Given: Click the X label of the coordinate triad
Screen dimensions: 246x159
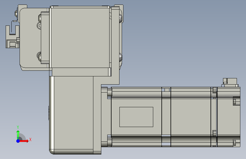Looking at the screenshot, I should pyautogui.click(x=30, y=139).
